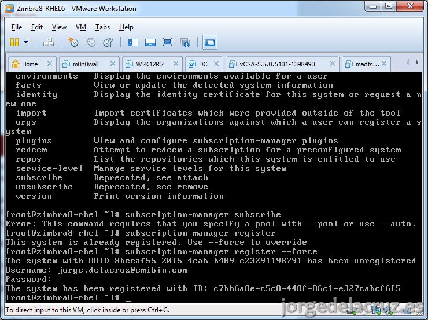Click the 'plugins' command row
Screen dimensions: 428x320
[x=177, y=140]
